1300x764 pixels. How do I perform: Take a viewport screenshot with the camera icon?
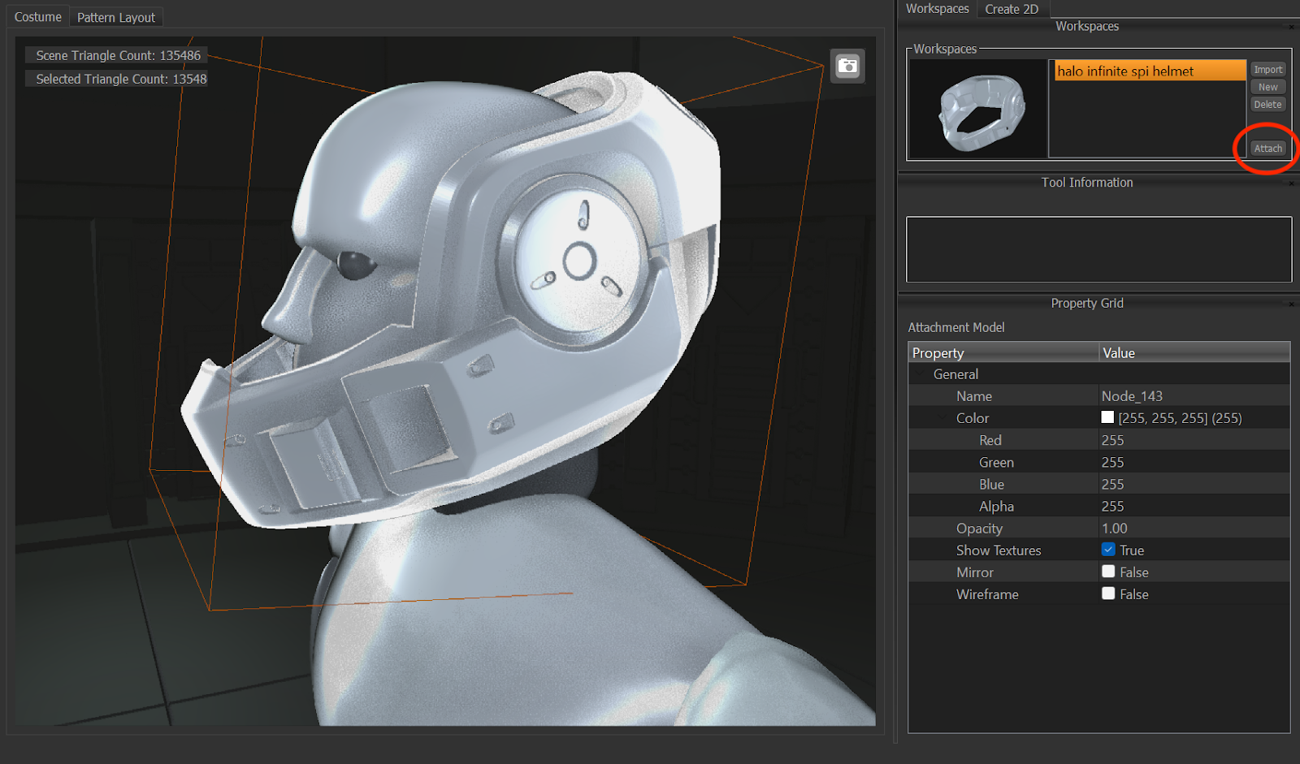coord(847,66)
